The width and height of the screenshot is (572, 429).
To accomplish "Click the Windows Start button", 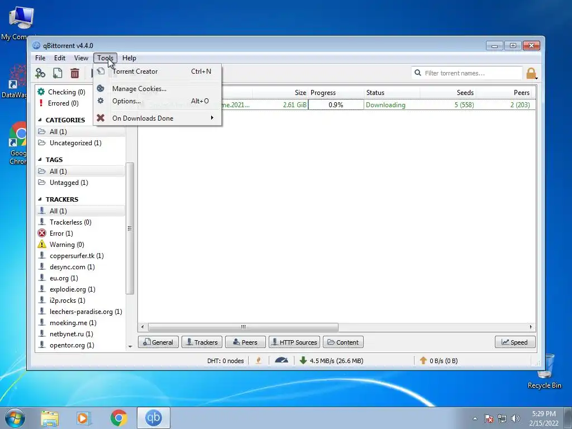I will (15, 418).
